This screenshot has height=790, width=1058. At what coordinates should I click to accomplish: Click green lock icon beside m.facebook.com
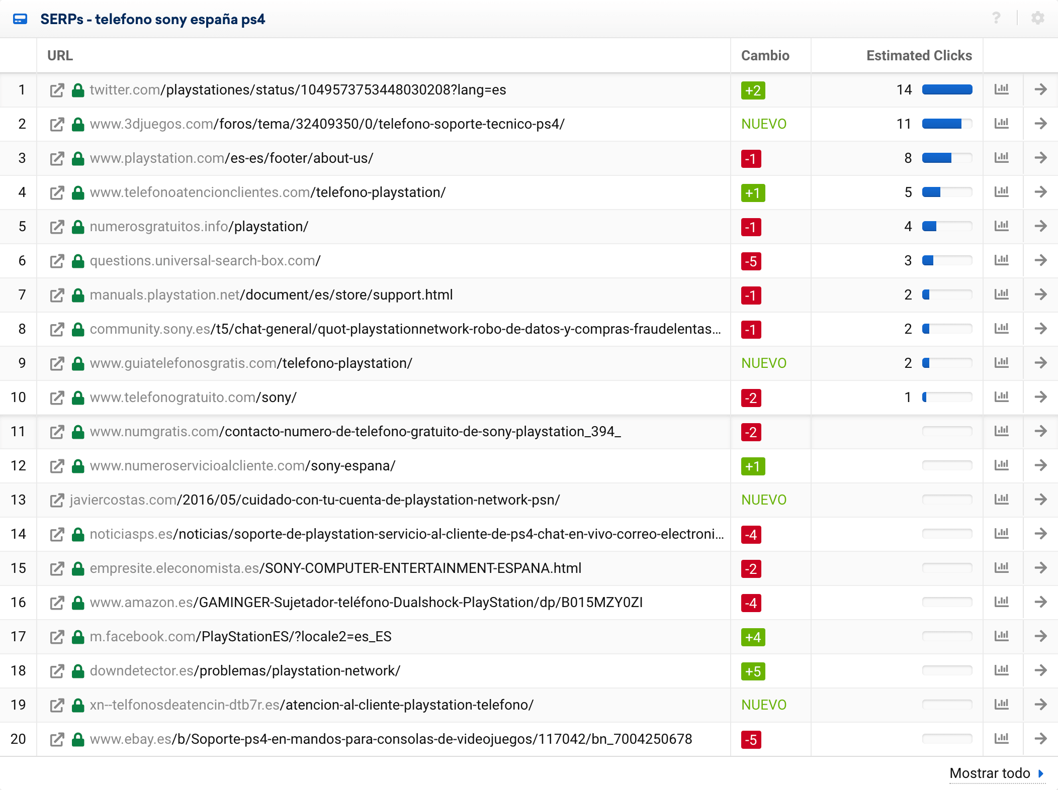coord(77,637)
